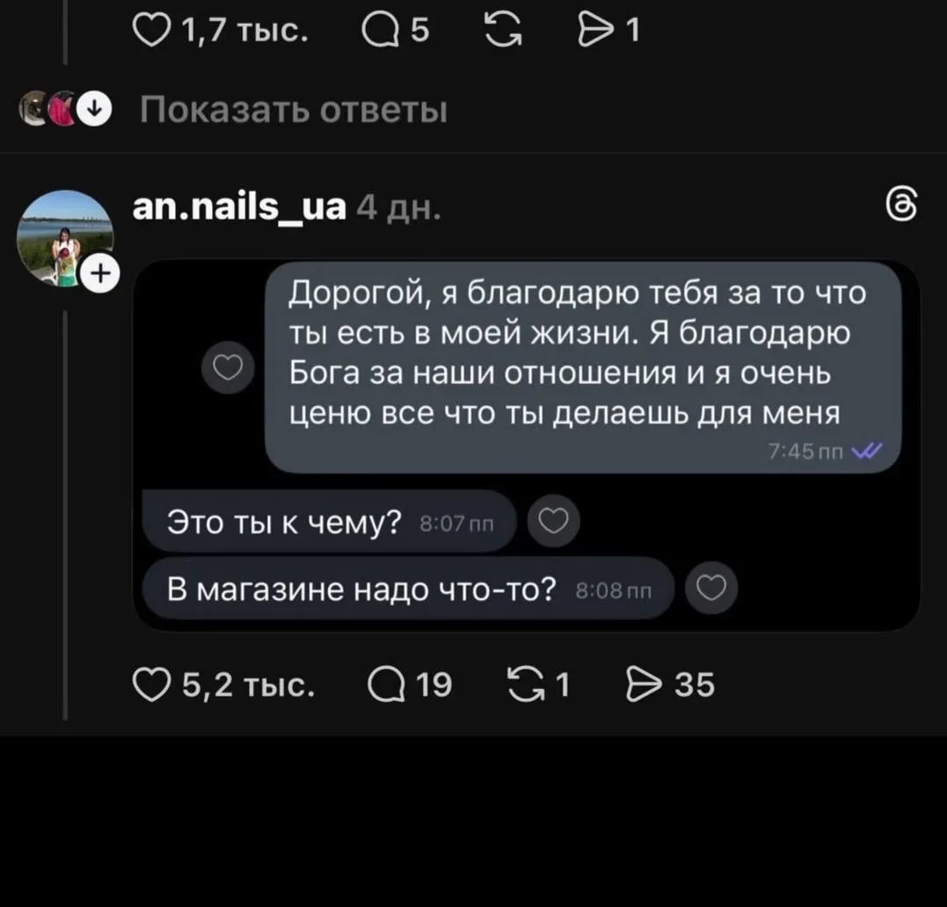Heart the "Это ты к чему?" message
This screenshot has width=947, height=907.
point(553,521)
